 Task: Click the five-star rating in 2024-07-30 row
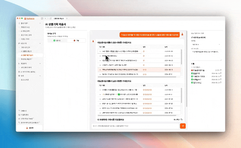click(147, 99)
